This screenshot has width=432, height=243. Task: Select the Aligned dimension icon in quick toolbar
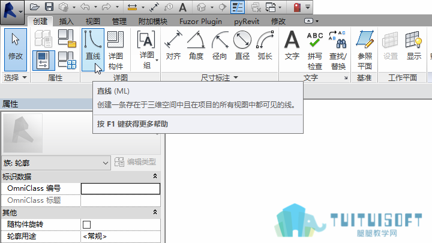(154, 7)
